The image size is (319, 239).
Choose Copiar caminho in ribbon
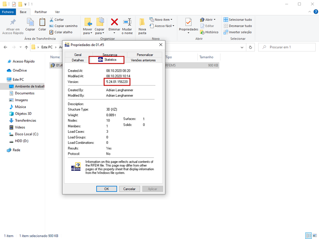pyautogui.click(x=63, y=26)
